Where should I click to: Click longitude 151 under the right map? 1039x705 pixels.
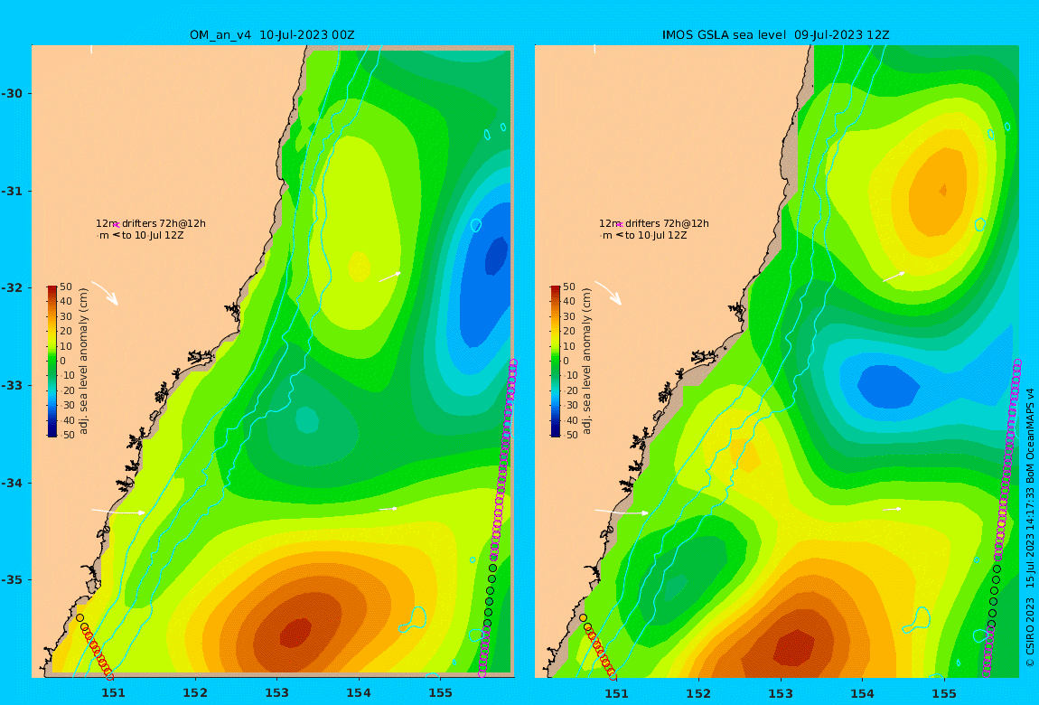[617, 693]
